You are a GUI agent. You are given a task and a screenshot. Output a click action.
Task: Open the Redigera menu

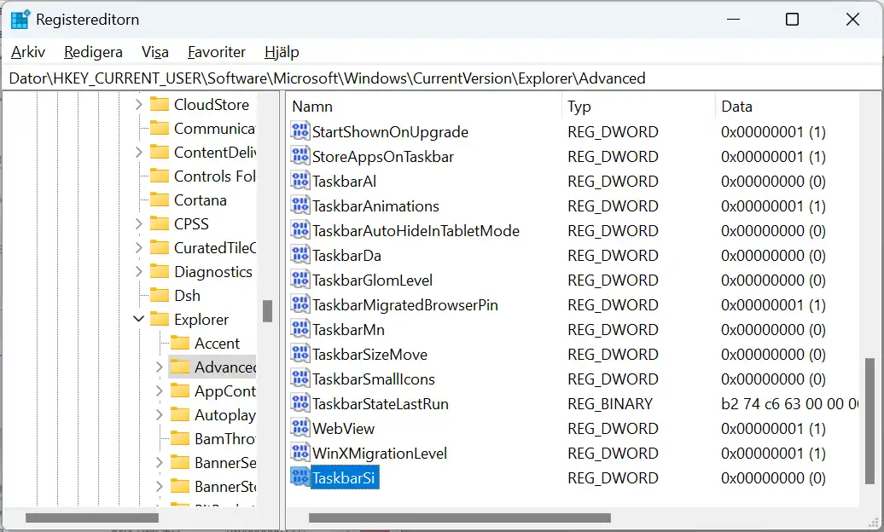tap(93, 52)
